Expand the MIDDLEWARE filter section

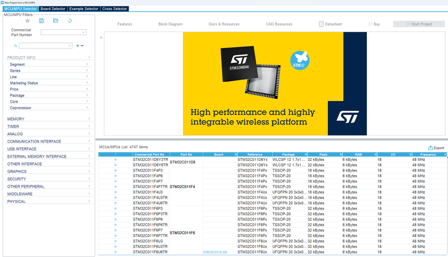click(x=89, y=194)
